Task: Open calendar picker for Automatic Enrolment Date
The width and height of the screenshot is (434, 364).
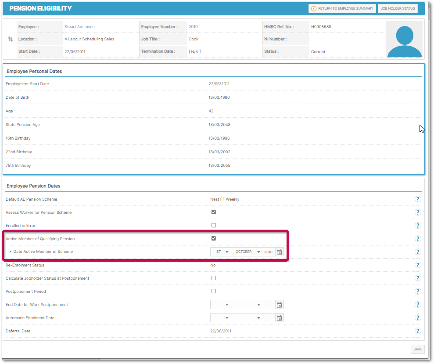Action: coord(279,318)
